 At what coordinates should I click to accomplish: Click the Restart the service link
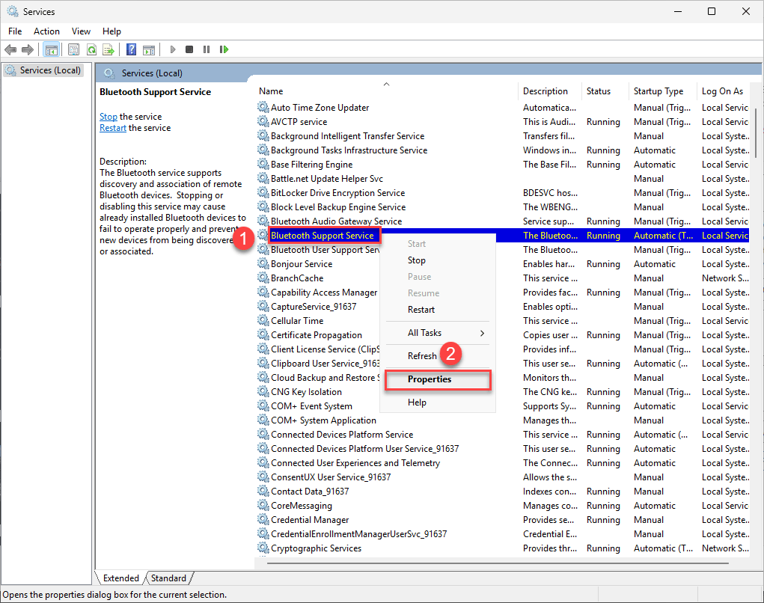point(113,128)
